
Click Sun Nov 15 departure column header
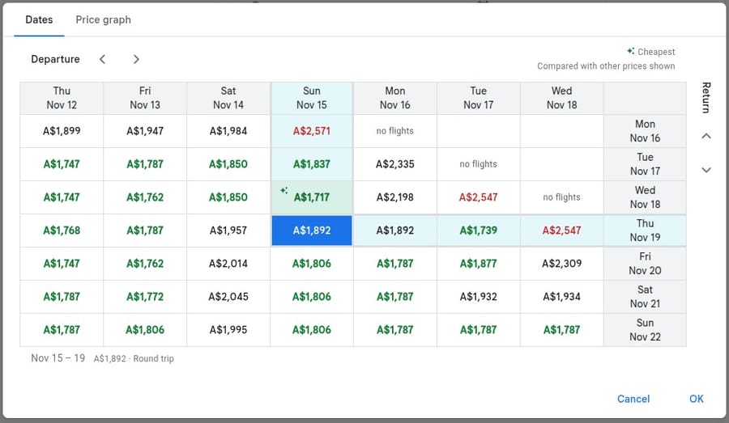point(312,98)
